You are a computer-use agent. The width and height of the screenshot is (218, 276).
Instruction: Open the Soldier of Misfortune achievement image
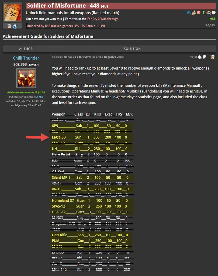(12, 12)
